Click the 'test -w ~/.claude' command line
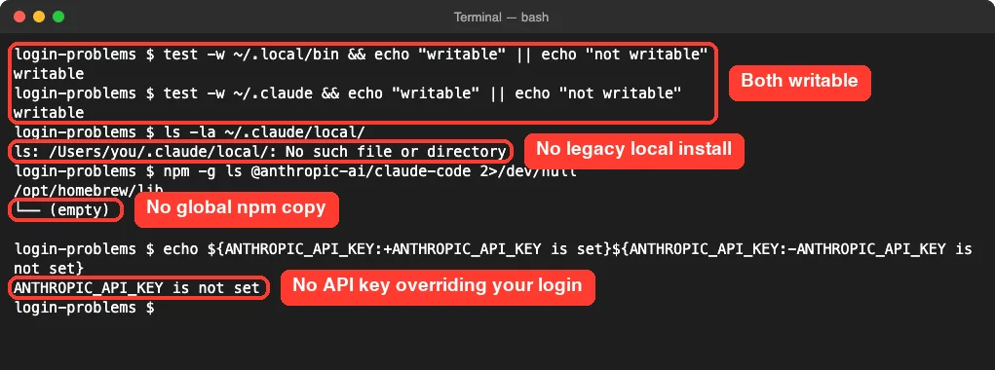This screenshot has width=995, height=370. (x=348, y=93)
